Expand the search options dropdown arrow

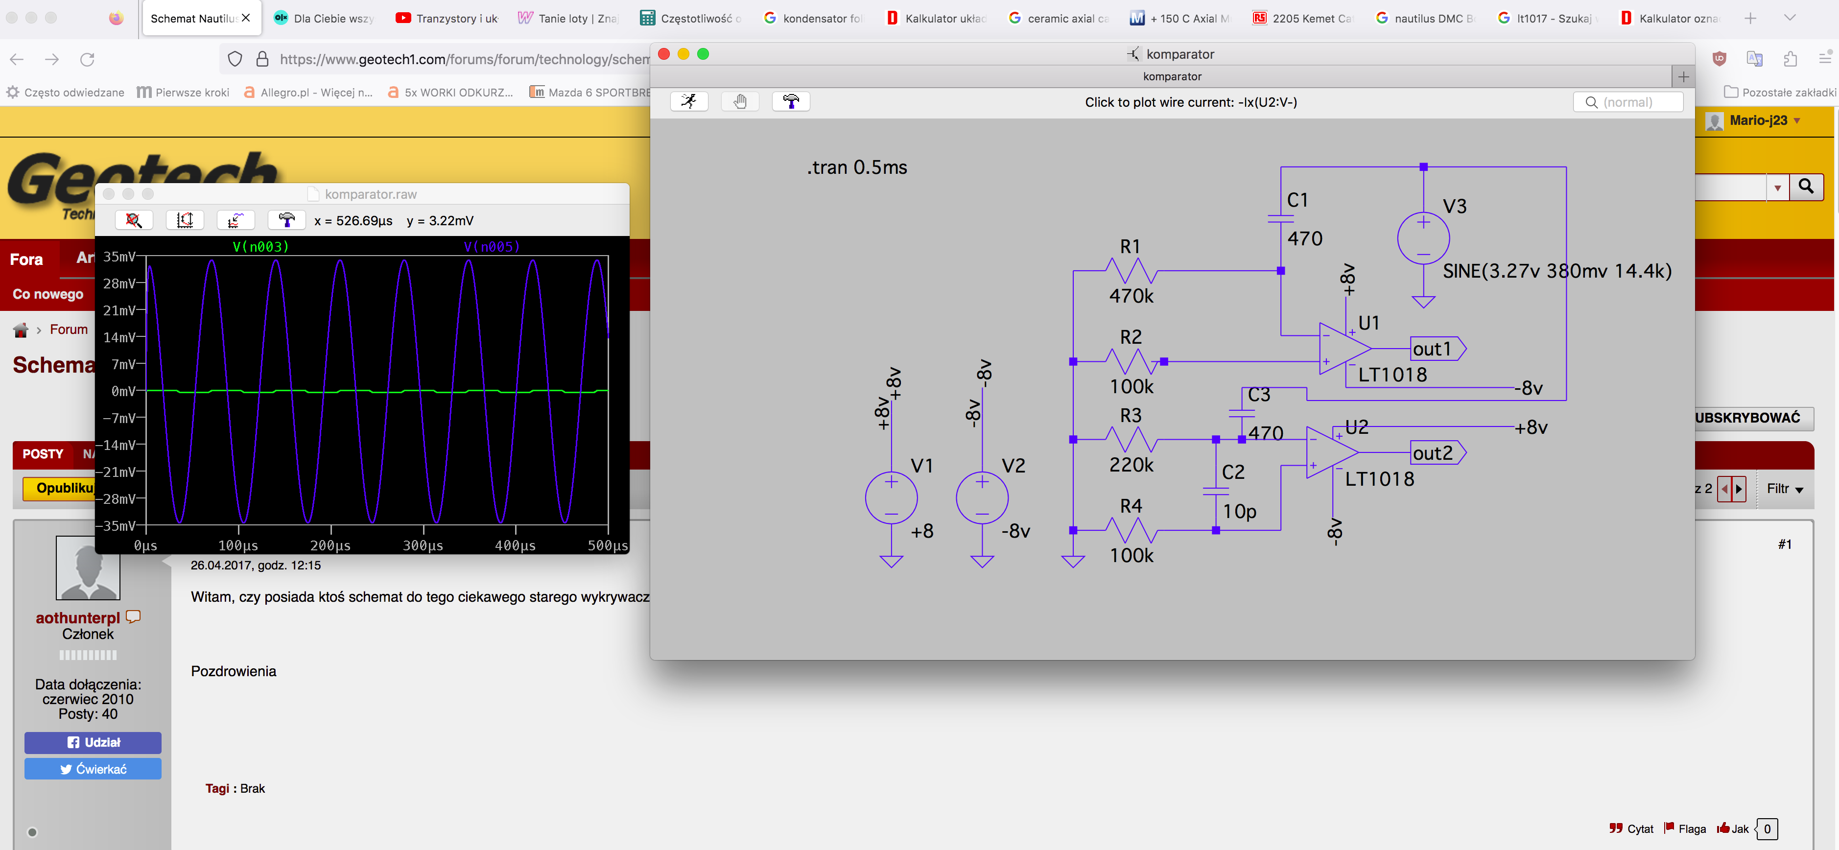(1777, 188)
